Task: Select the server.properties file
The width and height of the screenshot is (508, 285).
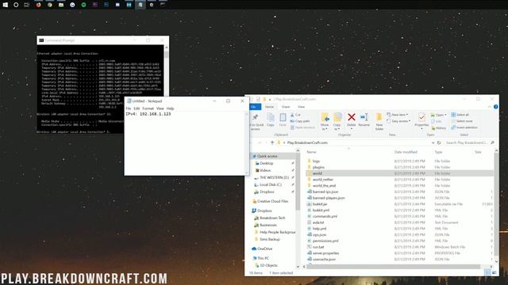Action: pyautogui.click(x=325, y=253)
